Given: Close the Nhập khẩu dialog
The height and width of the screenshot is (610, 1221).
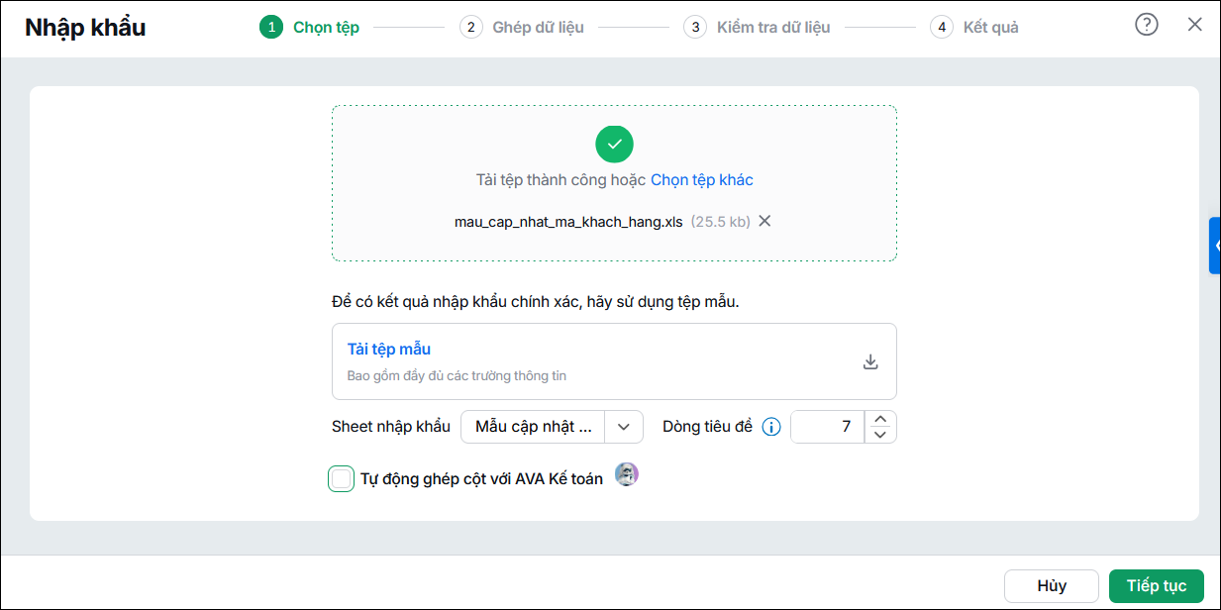Looking at the screenshot, I should (x=1194, y=25).
